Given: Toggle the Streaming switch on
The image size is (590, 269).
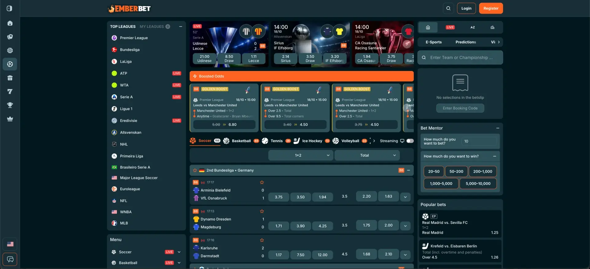Looking at the screenshot, I should (410, 141).
